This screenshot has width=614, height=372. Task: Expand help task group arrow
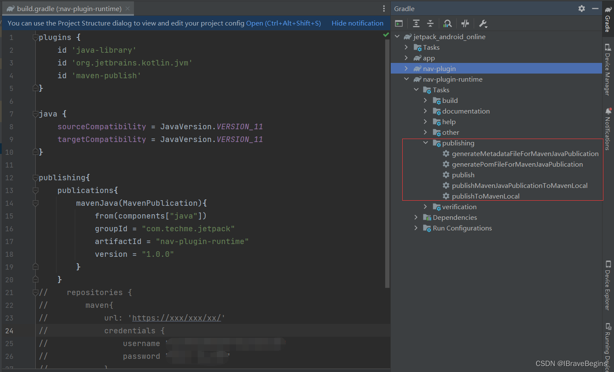[x=426, y=122]
